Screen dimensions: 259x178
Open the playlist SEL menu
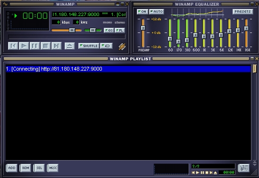39,168
